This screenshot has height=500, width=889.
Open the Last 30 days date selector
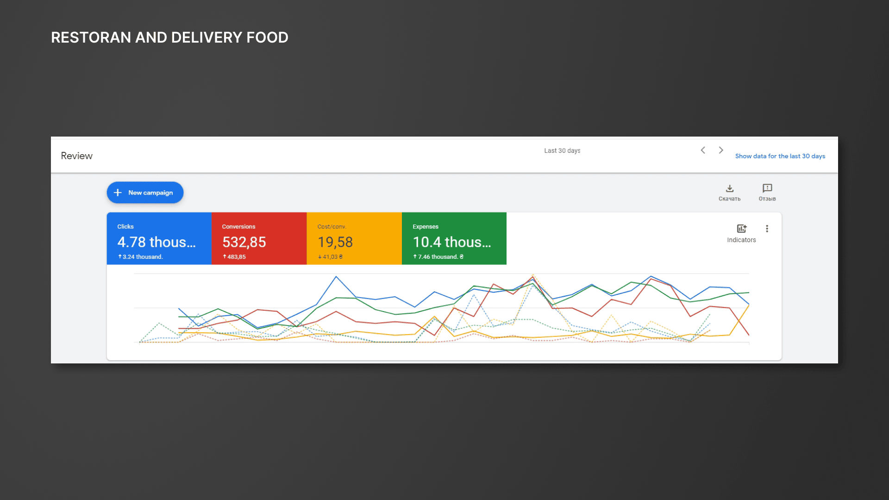pos(562,150)
